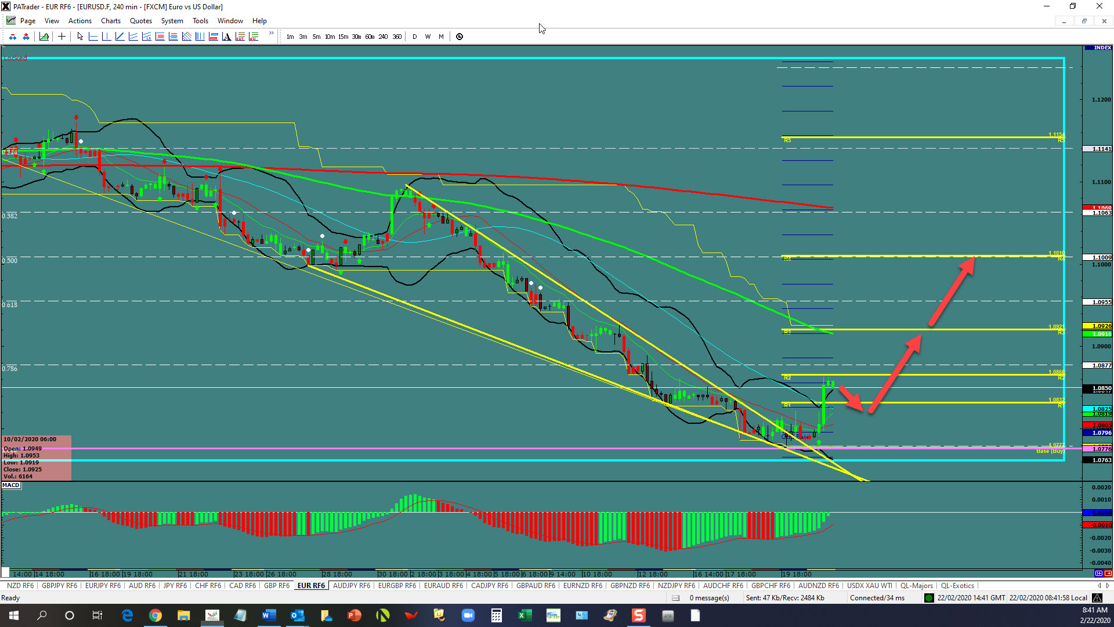The image size is (1114, 627).
Task: Open the Actions menu
Action: tap(80, 21)
